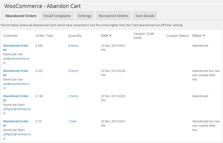The width and height of the screenshot is (223, 143).
Task: Click the Abandoned status of order #2
Action: pyautogui.click(x=200, y=96)
